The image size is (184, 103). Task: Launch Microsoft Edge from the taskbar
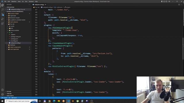coord(54,101)
